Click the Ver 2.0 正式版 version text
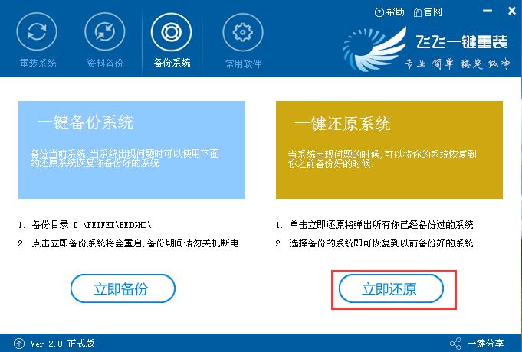522x352 pixels. 62,344
